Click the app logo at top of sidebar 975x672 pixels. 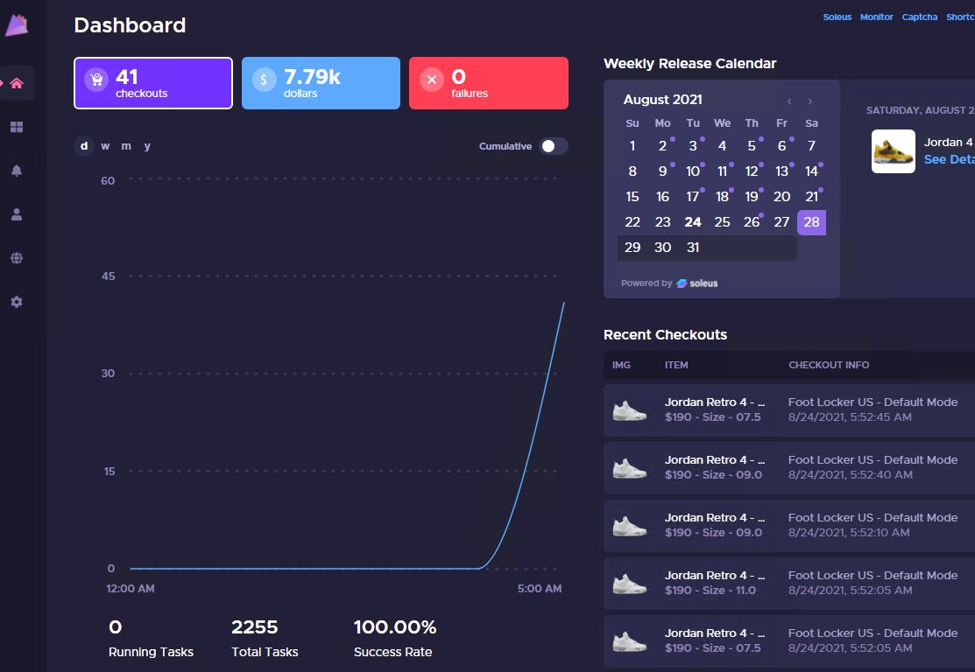click(x=17, y=24)
